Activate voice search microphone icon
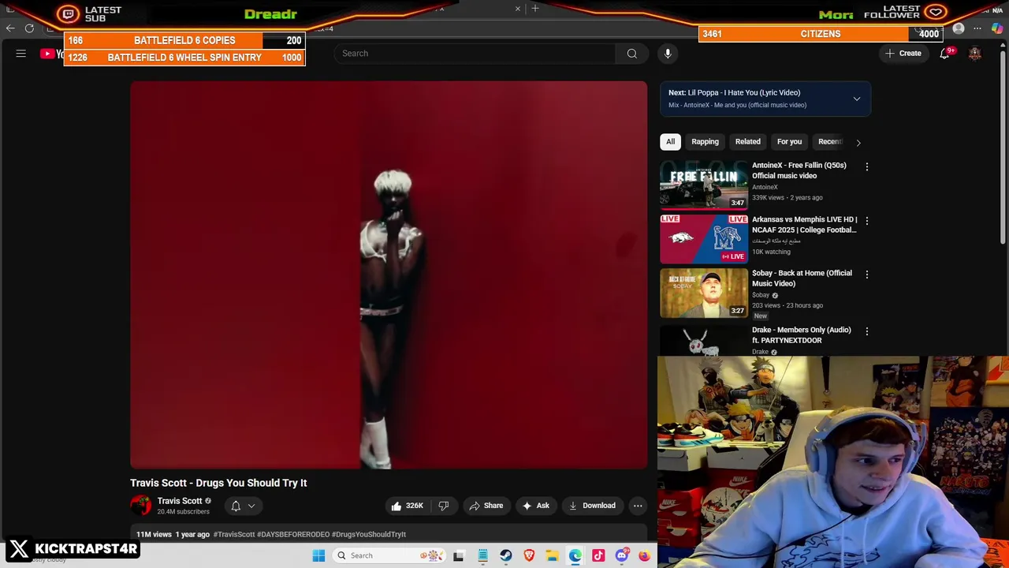 (x=668, y=54)
